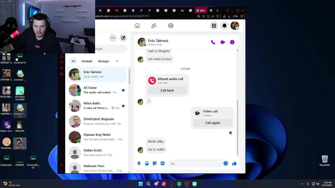Open conversation information panel

[x=232, y=42]
